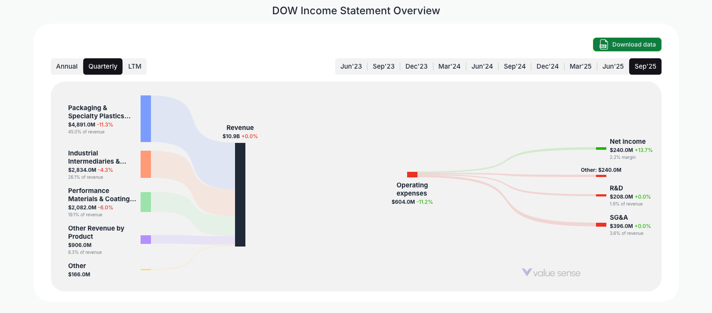The image size is (712, 313).
Task: Click the Operating expenses label
Action: tap(412, 189)
